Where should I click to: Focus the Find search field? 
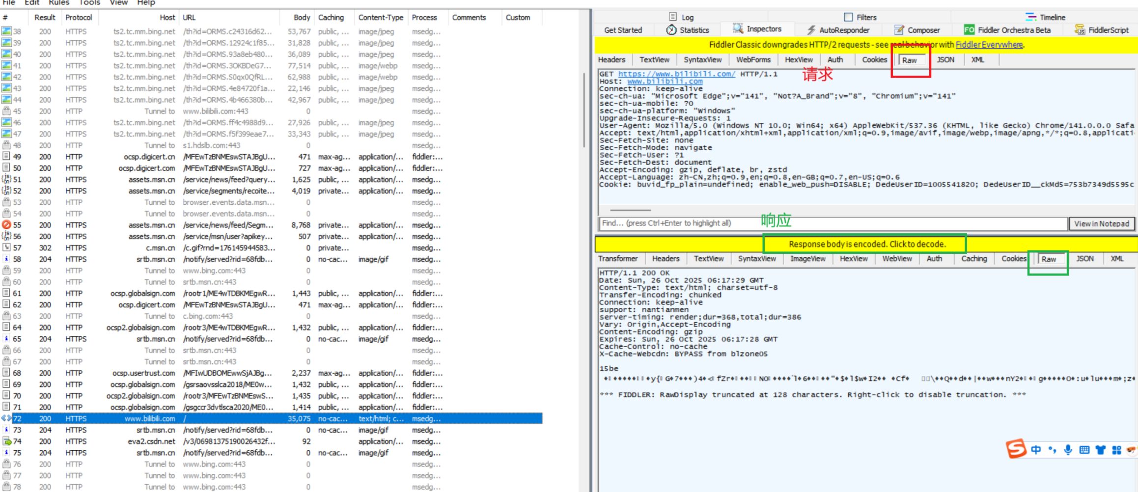pos(833,223)
